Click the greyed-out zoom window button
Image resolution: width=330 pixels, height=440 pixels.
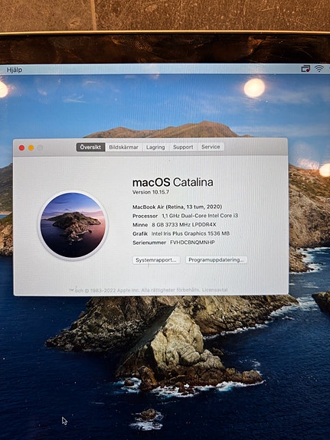(x=40, y=148)
